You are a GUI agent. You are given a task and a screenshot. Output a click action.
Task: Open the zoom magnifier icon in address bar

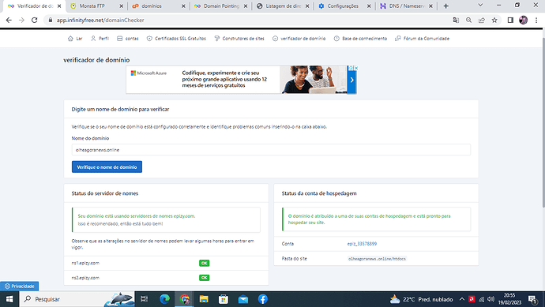[468, 21]
